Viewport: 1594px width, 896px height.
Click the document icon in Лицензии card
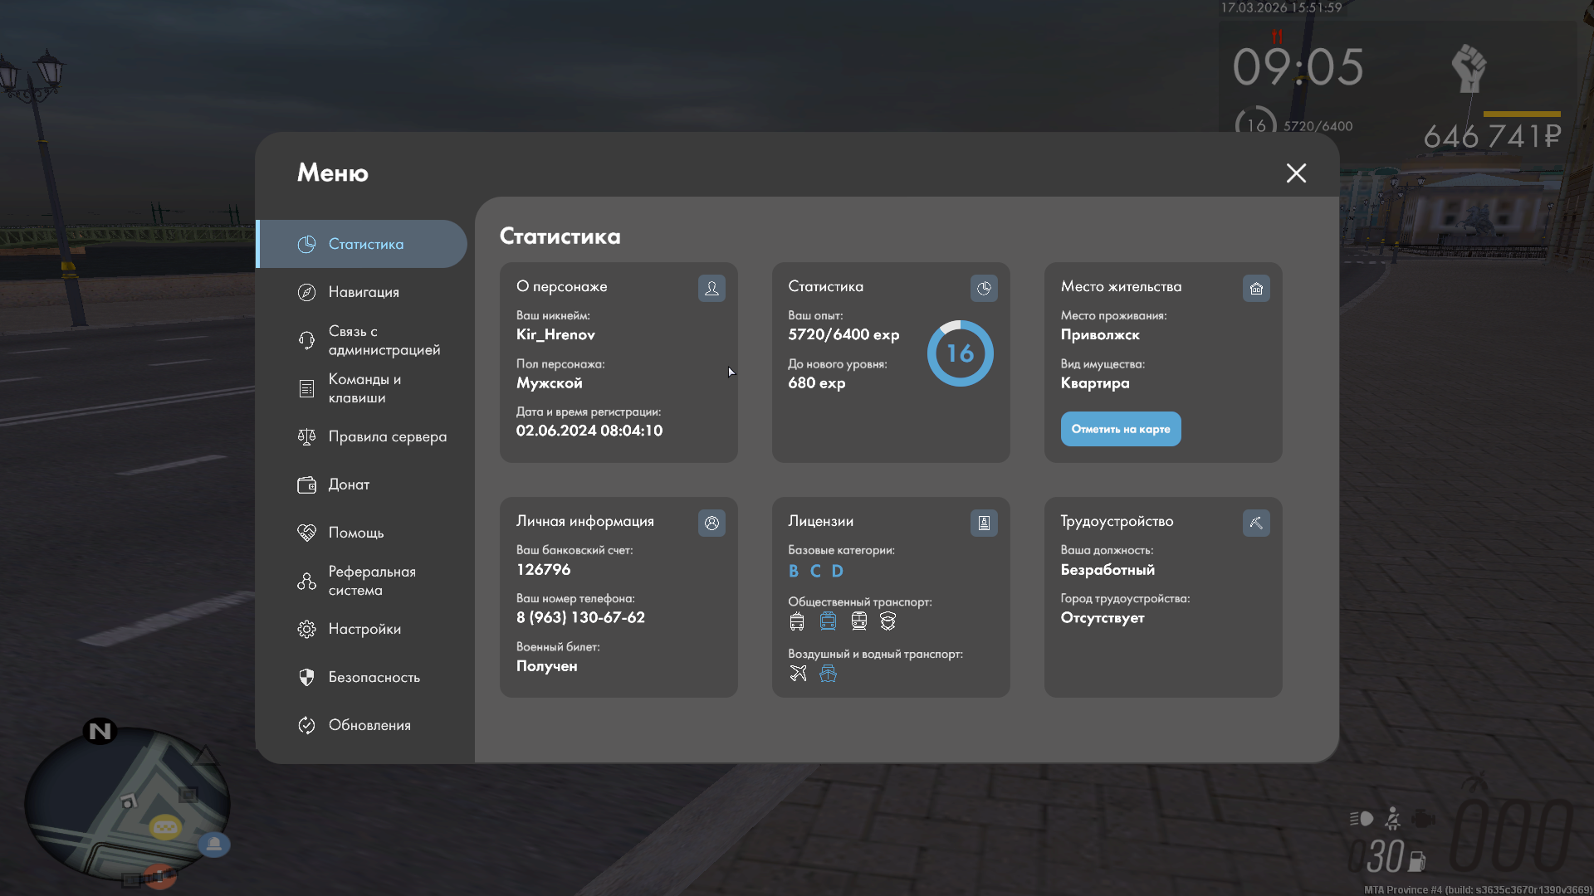tap(984, 523)
